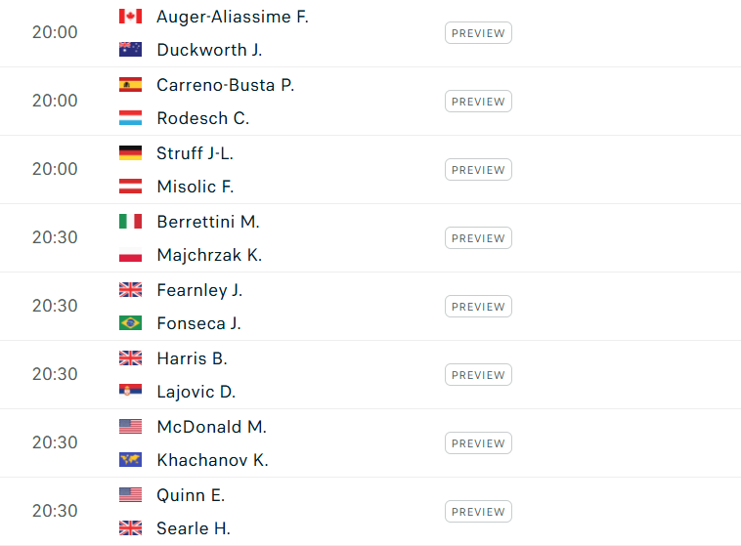The width and height of the screenshot is (741, 546).
Task: Click Italian flag next to Berrettini M.
Action: click(130, 222)
